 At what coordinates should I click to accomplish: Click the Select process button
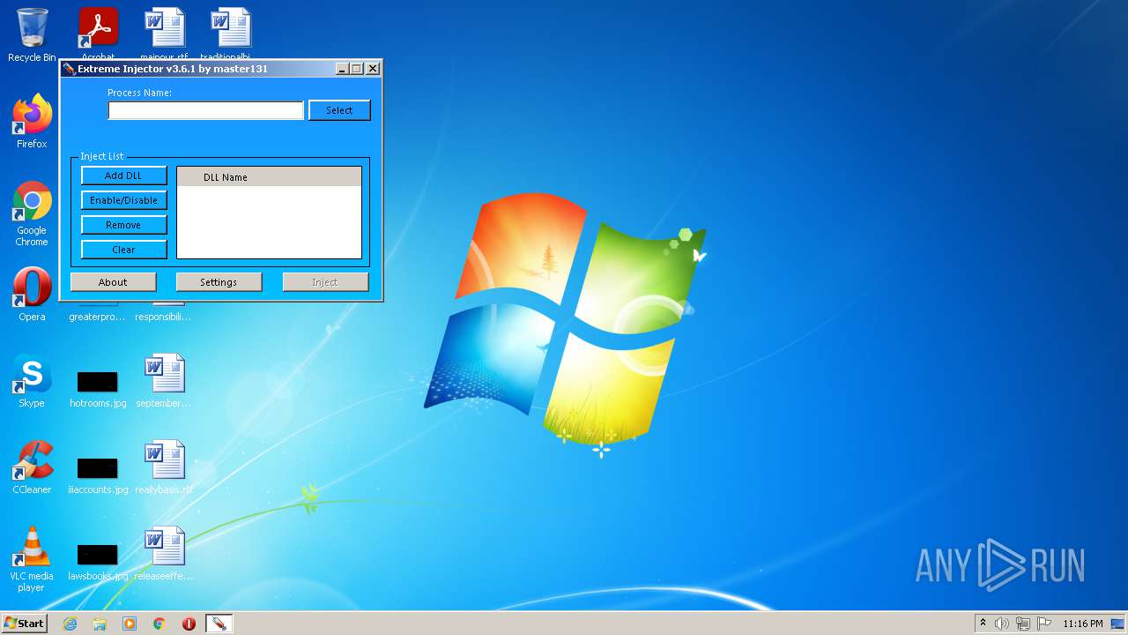339,110
